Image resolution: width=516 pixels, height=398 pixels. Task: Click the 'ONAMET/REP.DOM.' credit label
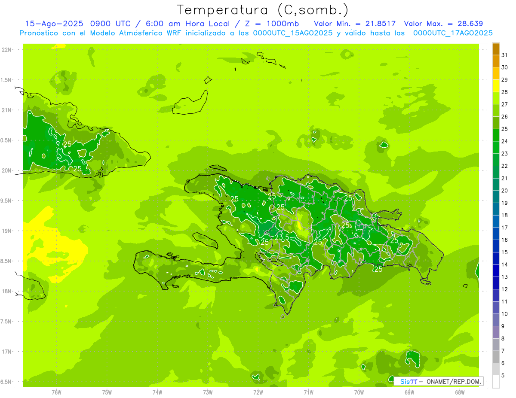coord(454,381)
